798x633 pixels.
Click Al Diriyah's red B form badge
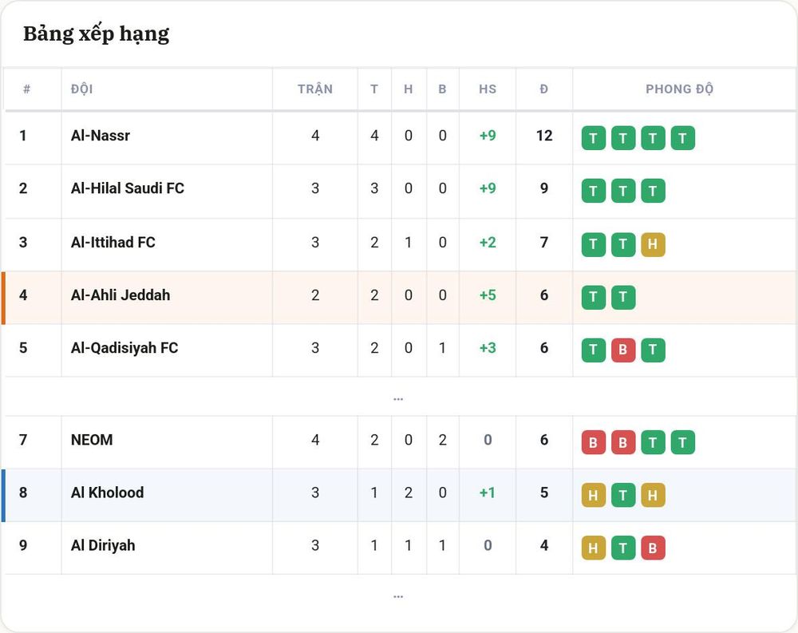(653, 548)
